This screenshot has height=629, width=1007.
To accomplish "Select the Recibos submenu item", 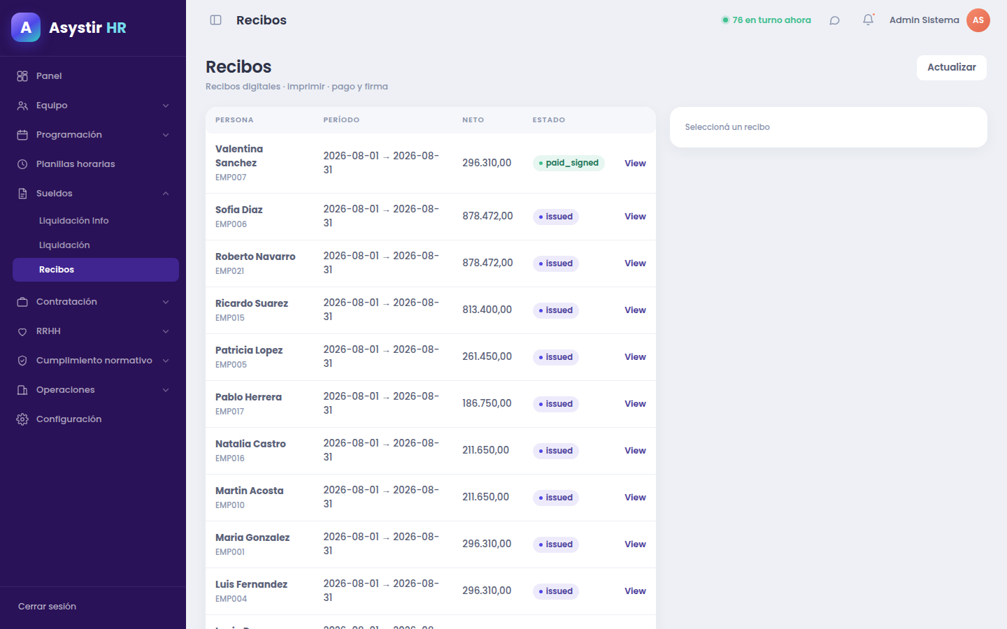I will (96, 270).
